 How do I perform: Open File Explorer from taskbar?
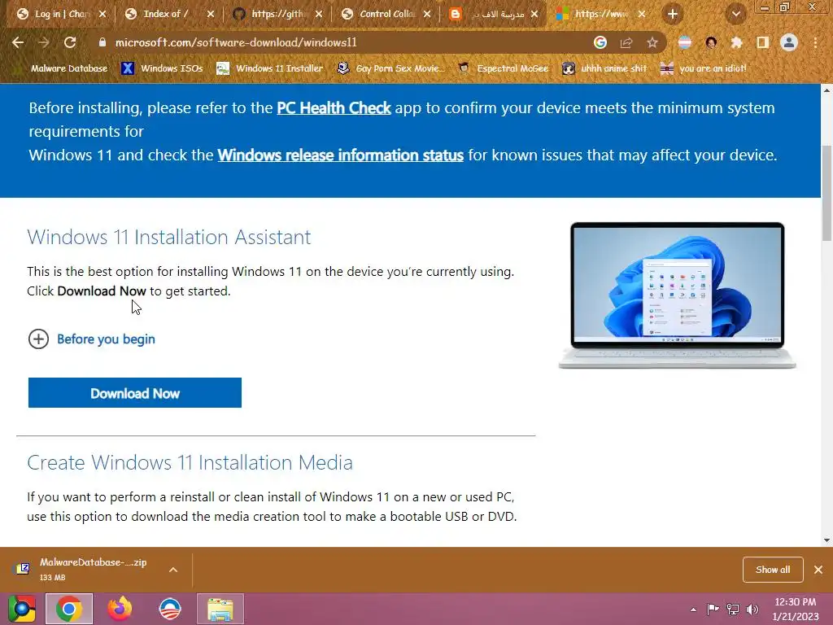220,609
